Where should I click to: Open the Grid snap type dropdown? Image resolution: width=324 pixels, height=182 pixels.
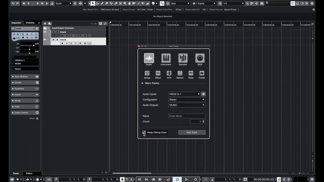coord(180,4)
